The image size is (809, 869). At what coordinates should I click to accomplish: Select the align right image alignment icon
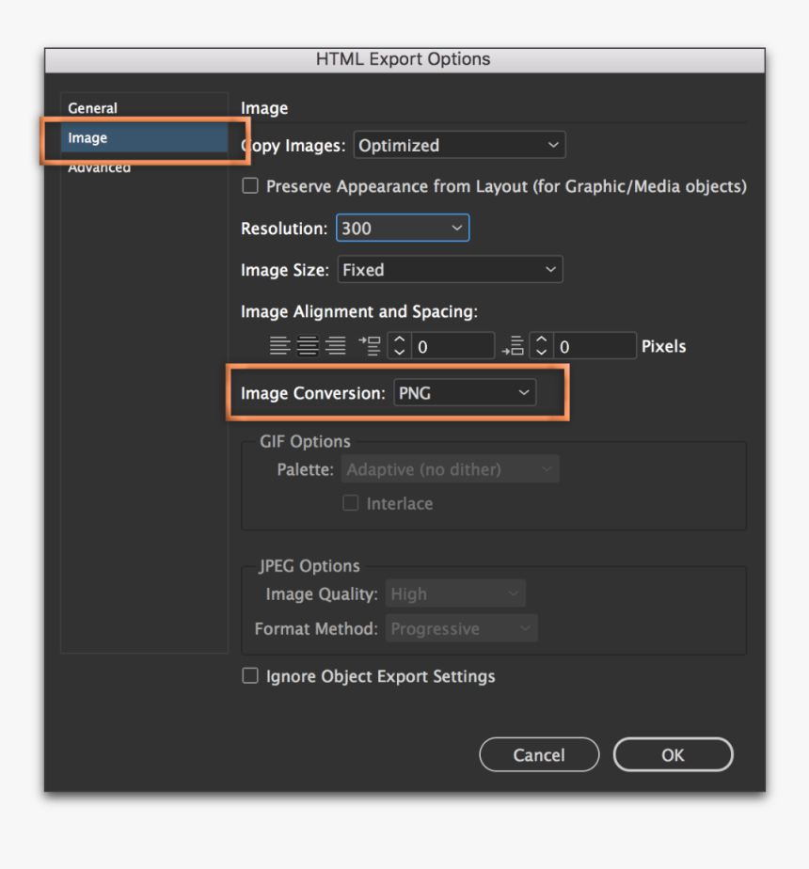pyautogui.click(x=336, y=346)
